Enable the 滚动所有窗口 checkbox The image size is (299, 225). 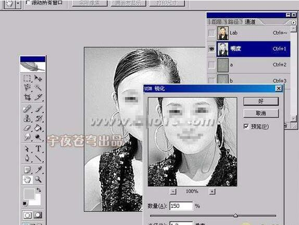tap(28, 3)
